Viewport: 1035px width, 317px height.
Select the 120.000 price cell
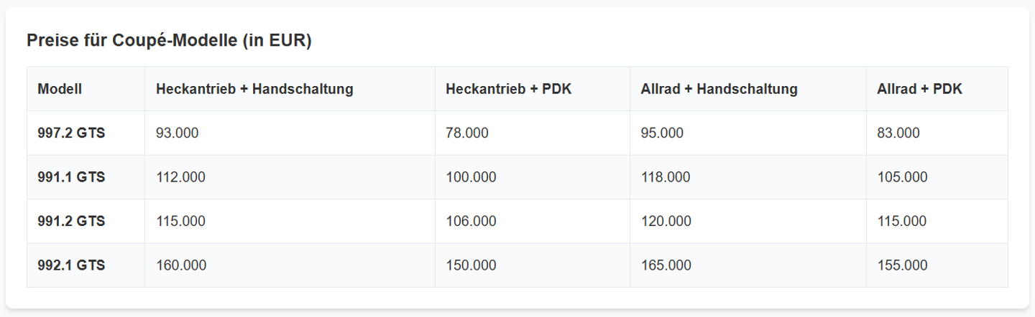(748, 222)
